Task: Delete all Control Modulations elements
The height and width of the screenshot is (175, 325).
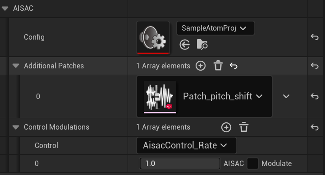Action: point(244,127)
